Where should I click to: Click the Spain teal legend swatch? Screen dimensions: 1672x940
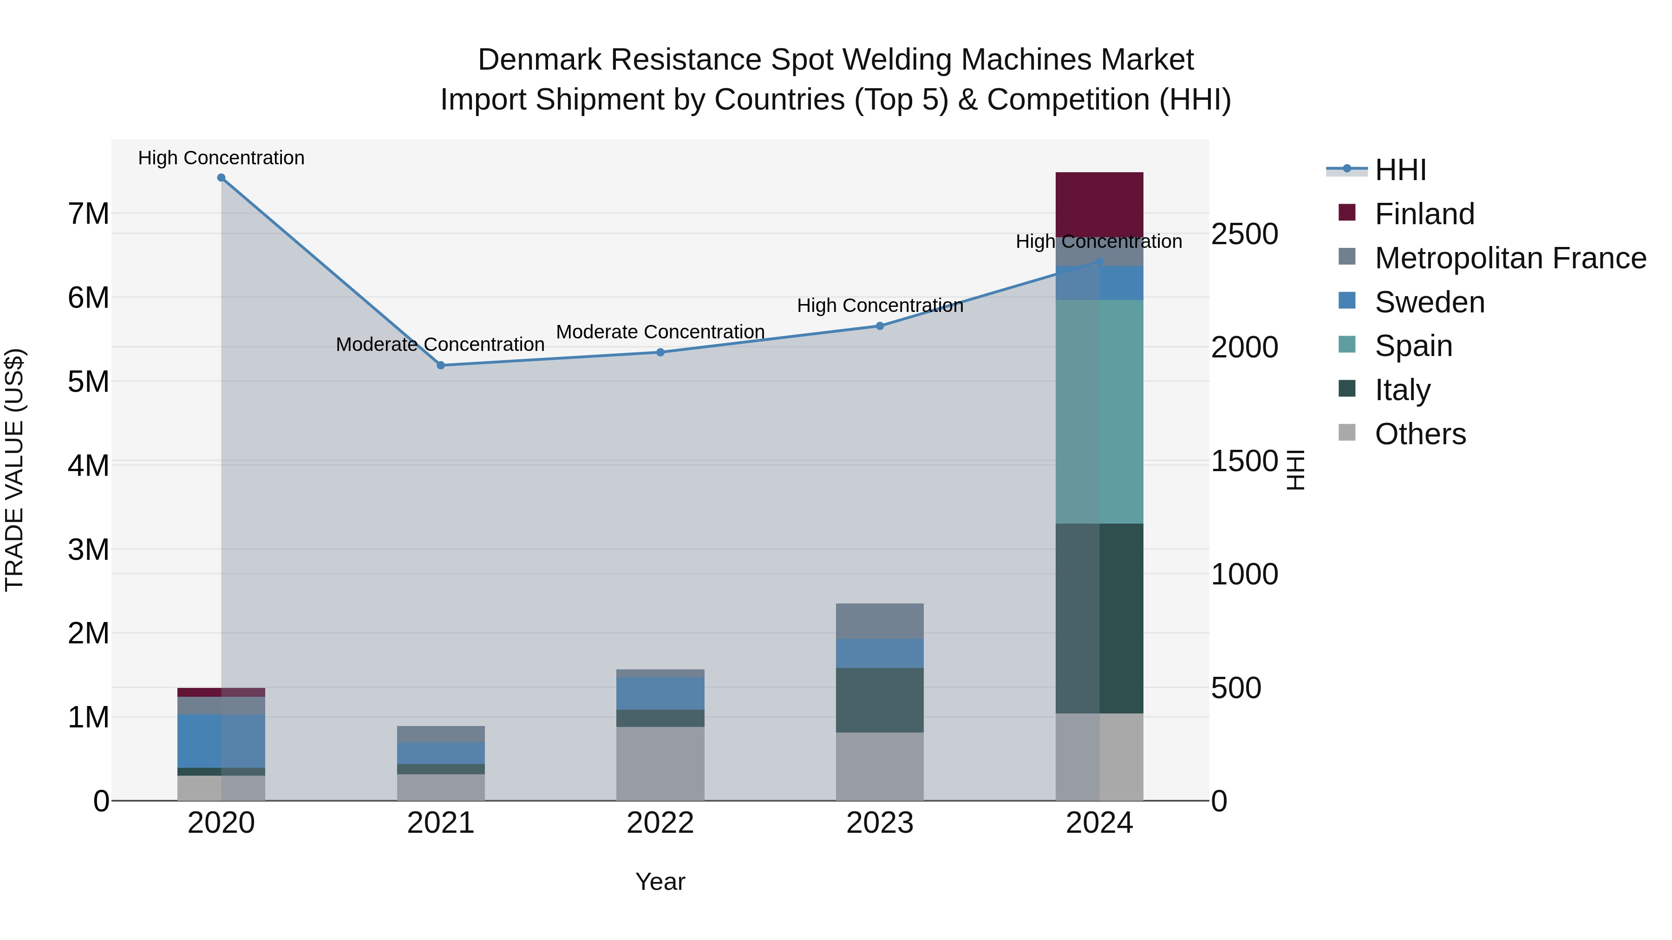coord(1347,344)
